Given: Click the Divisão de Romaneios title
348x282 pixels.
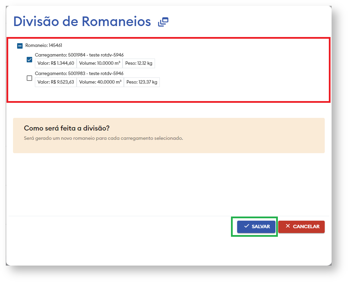Looking at the screenshot, I should click(81, 21).
